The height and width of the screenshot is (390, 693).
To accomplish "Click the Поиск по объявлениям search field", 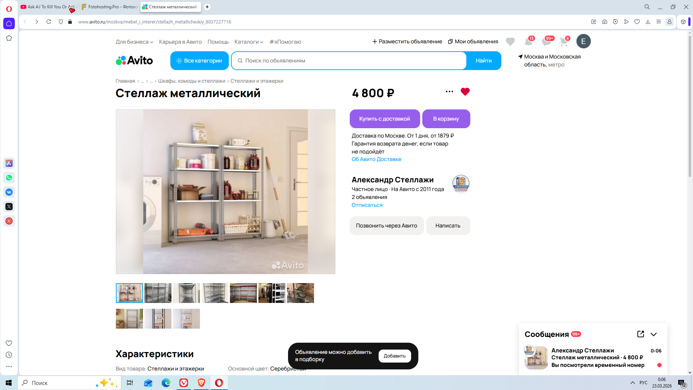I will coord(348,61).
